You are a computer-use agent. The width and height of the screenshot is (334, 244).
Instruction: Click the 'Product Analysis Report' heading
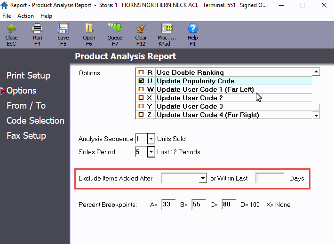[126, 56]
